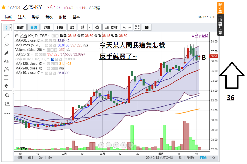Switch to the 基本 tab
This screenshot has height=164, width=247.
76,17
